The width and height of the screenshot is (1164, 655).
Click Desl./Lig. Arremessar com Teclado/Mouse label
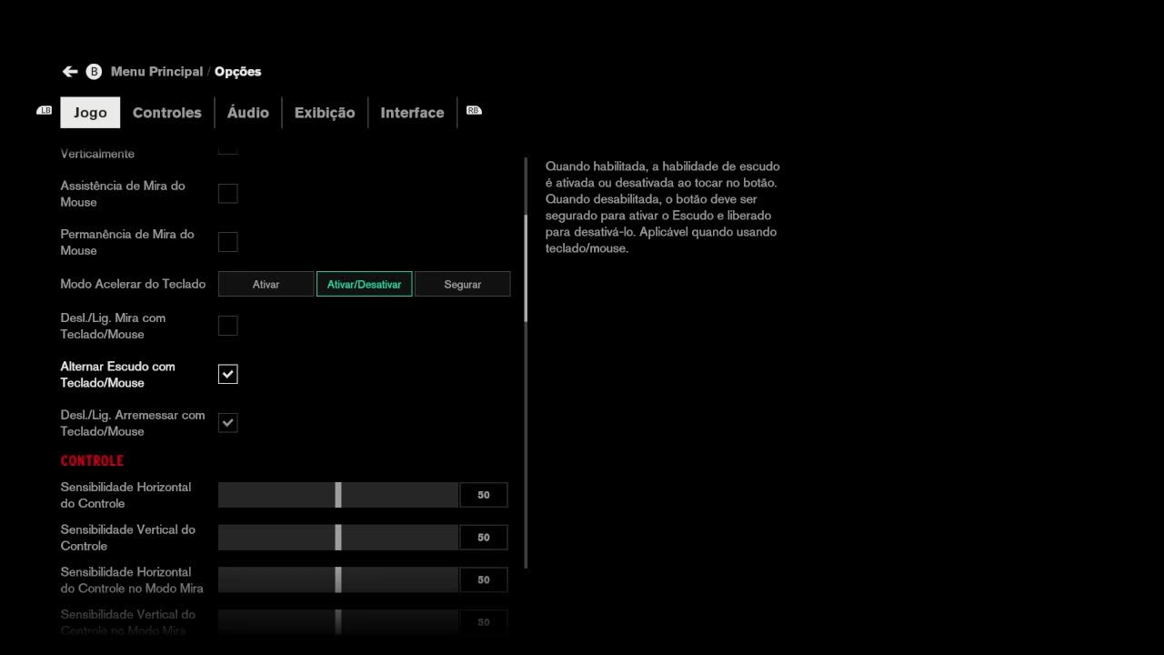point(133,423)
